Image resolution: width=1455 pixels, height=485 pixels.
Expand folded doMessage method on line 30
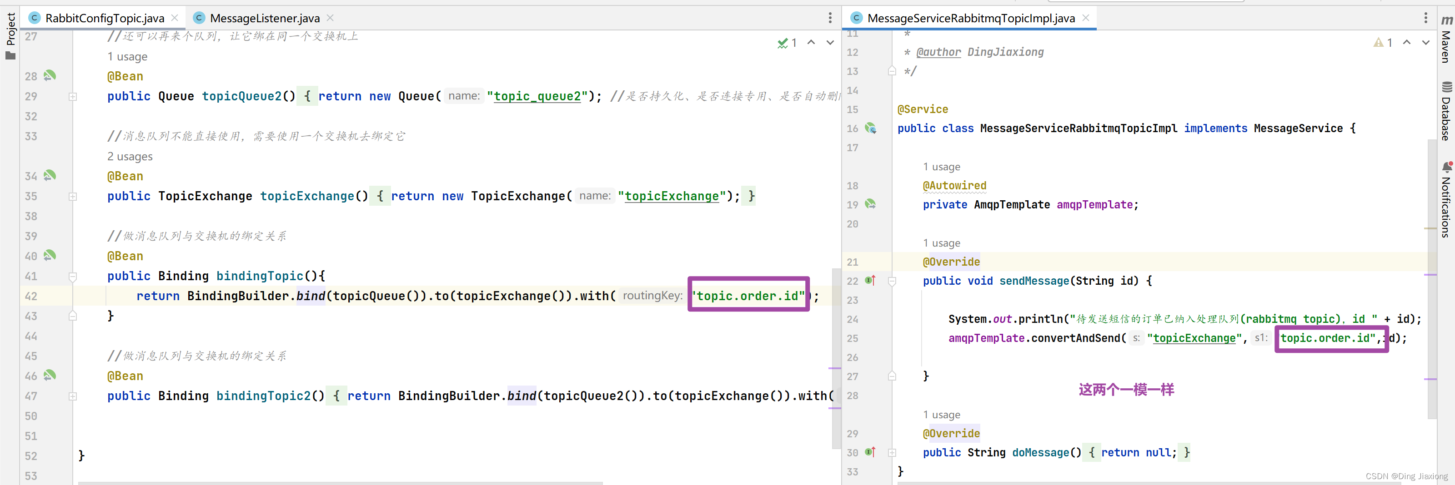point(892,452)
